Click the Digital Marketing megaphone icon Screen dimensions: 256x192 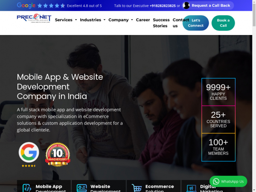191,189
